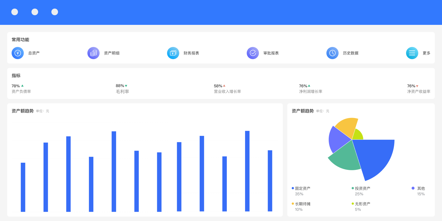Click the 审批报表 label
The width and height of the screenshot is (442, 221).
pos(271,53)
